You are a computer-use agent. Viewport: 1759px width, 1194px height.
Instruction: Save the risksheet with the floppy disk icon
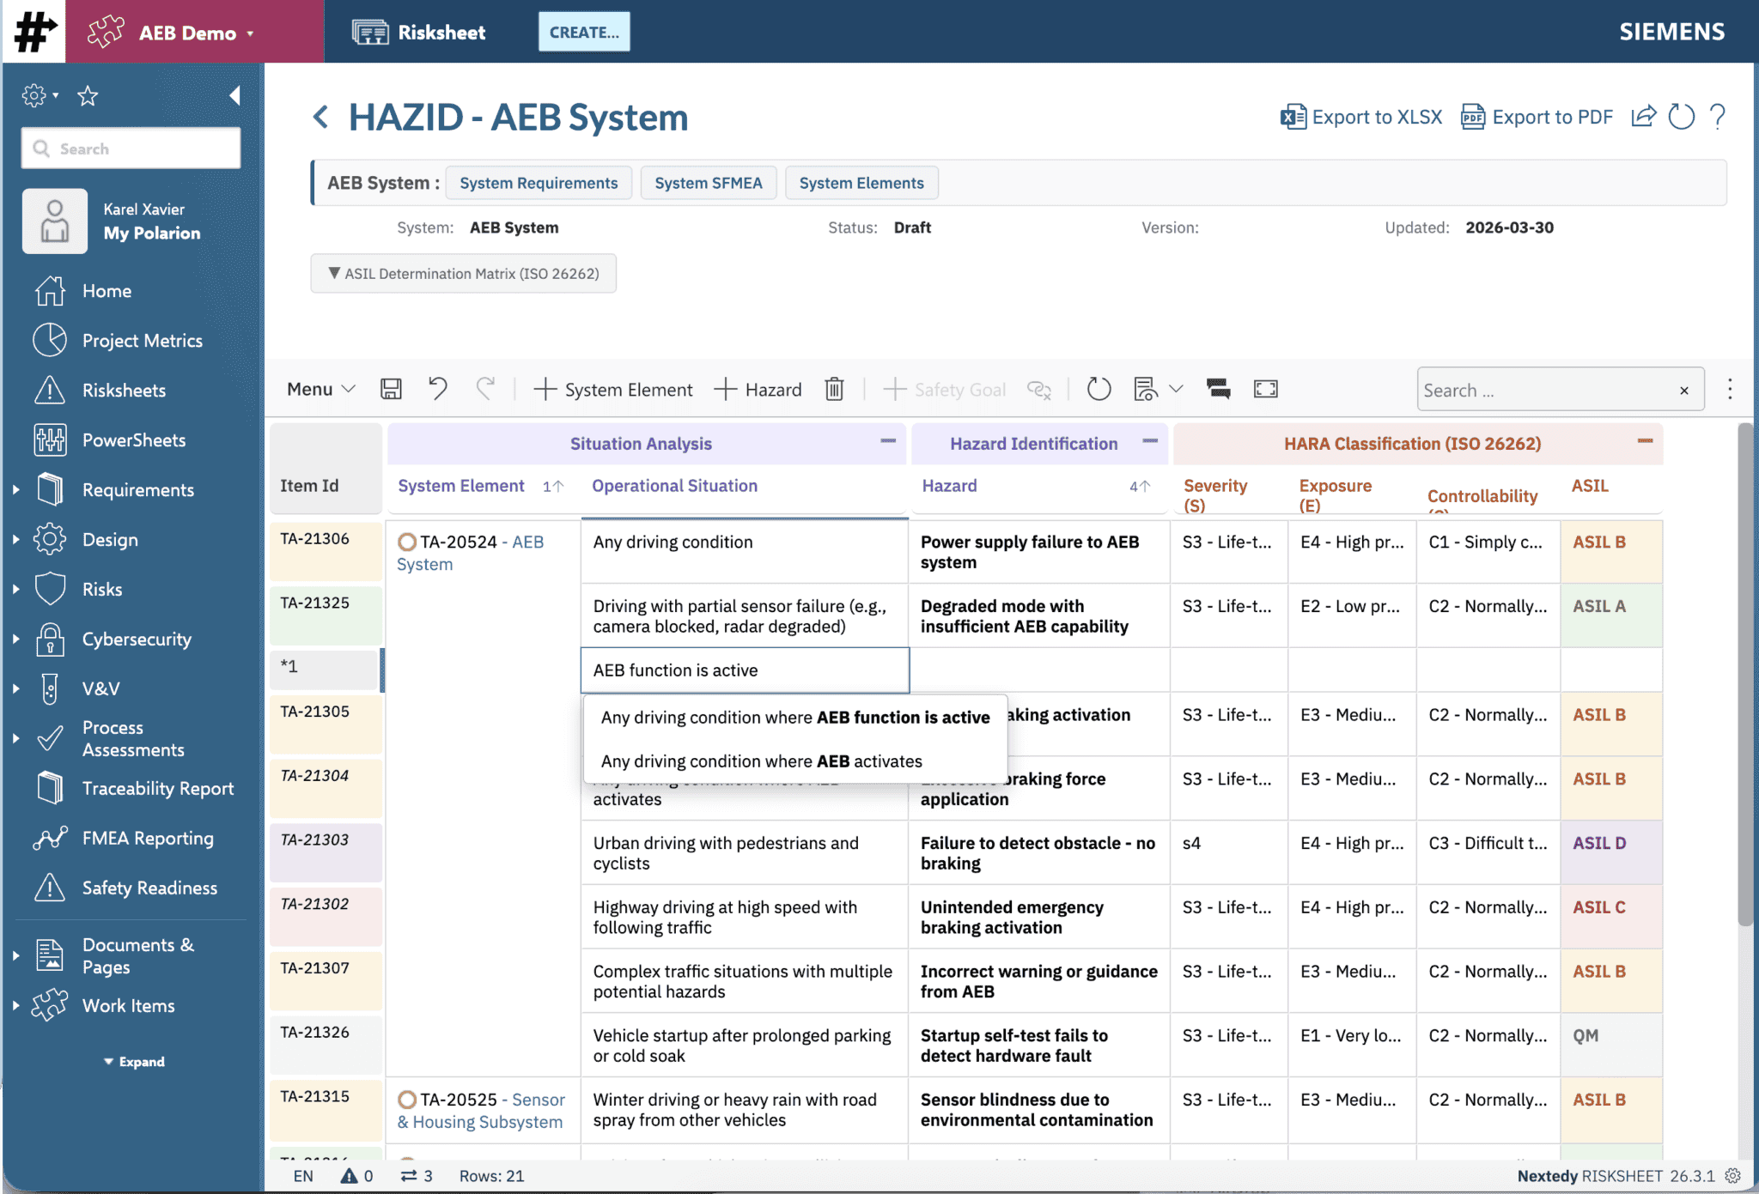(391, 390)
